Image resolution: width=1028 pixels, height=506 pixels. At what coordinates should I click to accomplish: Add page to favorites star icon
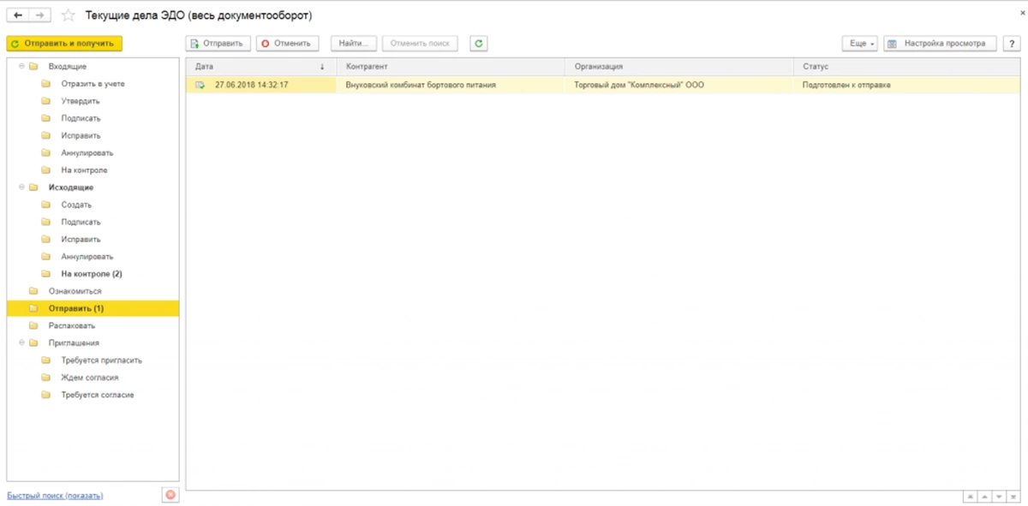click(69, 15)
